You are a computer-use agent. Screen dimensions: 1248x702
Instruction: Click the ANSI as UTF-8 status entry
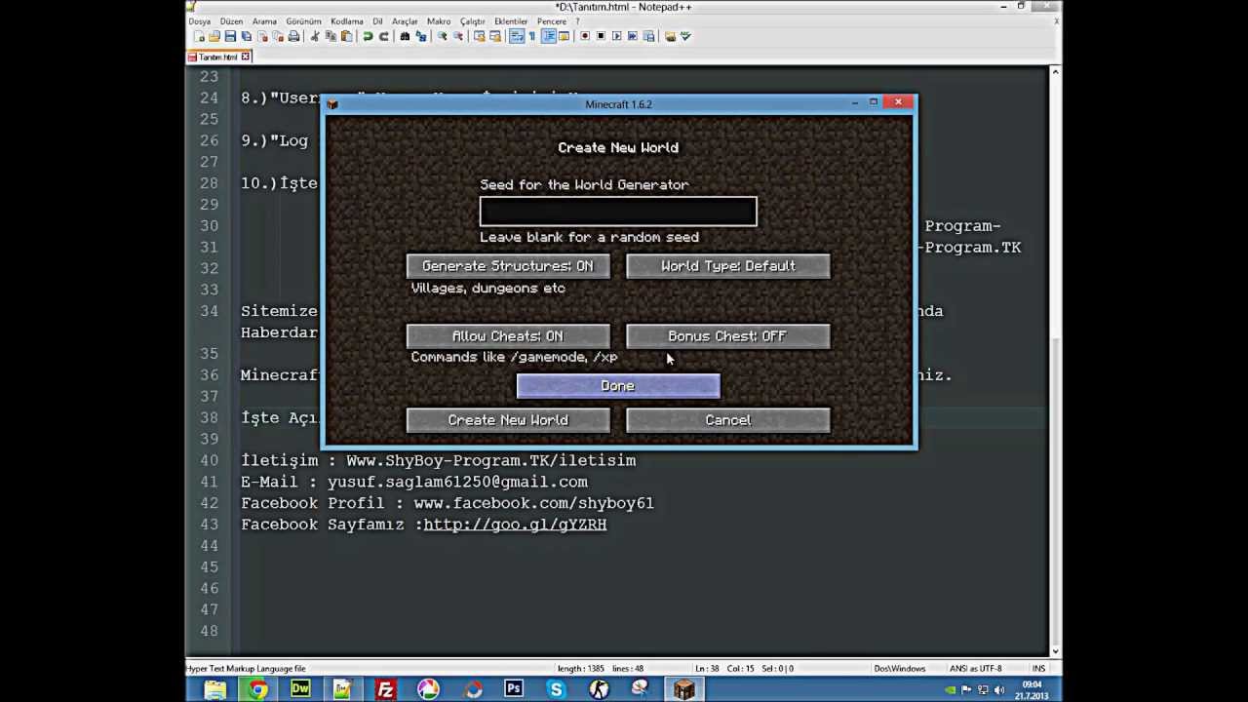point(977,669)
